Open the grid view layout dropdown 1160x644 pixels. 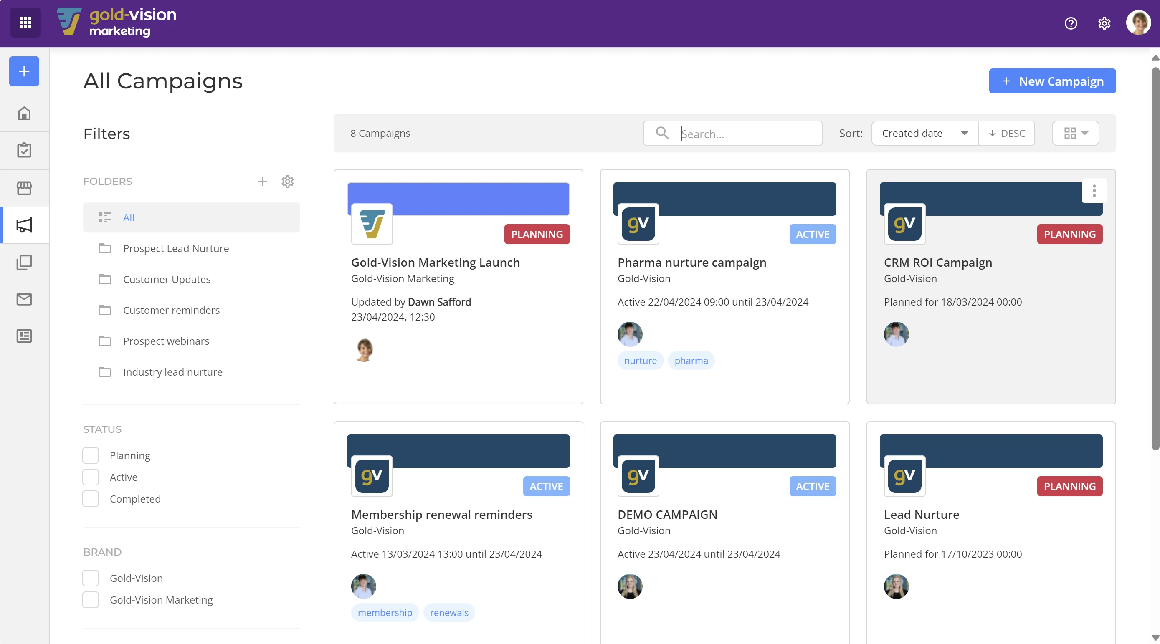(x=1075, y=133)
